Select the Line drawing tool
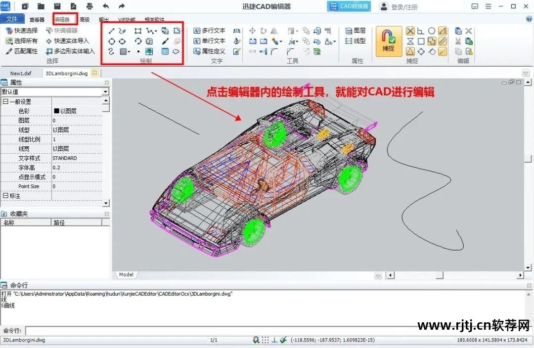Screen dimensions: 534x348 click(x=111, y=31)
